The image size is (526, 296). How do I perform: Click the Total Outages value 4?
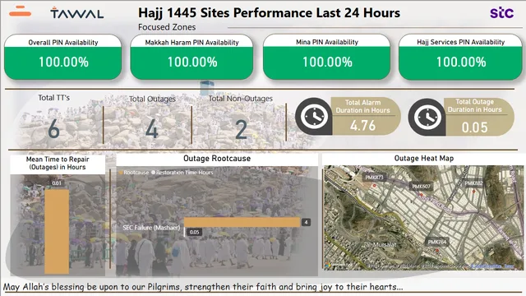pyautogui.click(x=152, y=129)
